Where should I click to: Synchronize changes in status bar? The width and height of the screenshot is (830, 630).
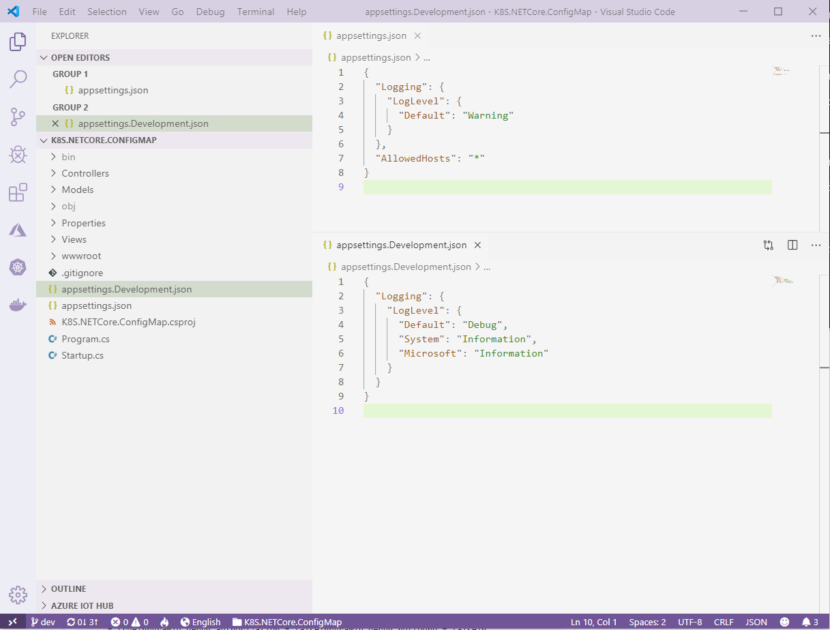[83, 622]
